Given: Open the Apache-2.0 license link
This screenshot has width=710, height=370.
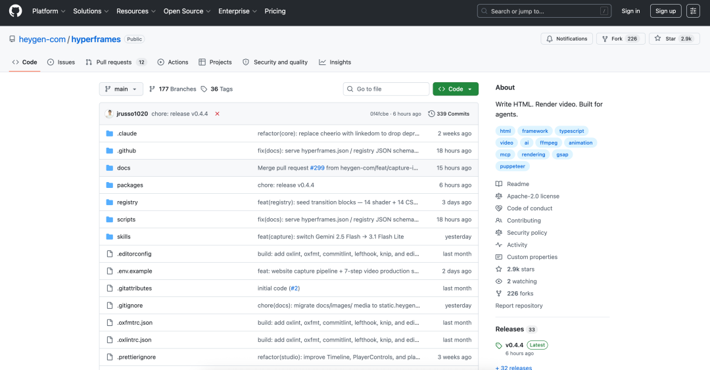Looking at the screenshot, I should tap(532, 197).
